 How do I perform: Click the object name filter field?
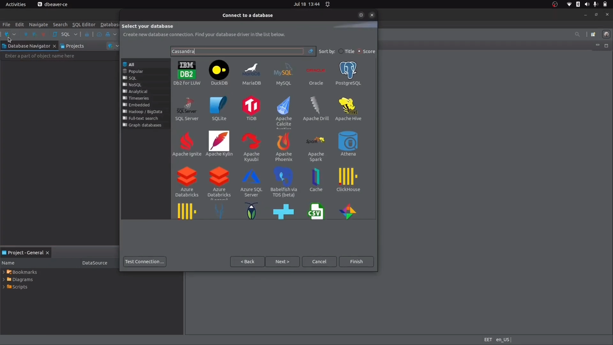click(x=59, y=56)
